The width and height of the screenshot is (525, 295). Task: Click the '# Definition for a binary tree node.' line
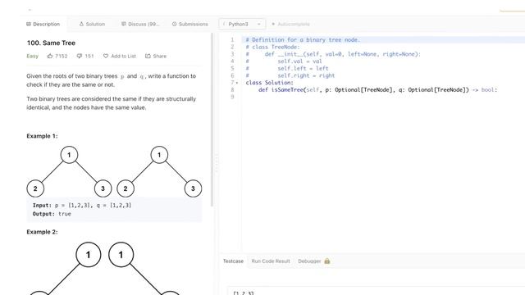point(303,40)
